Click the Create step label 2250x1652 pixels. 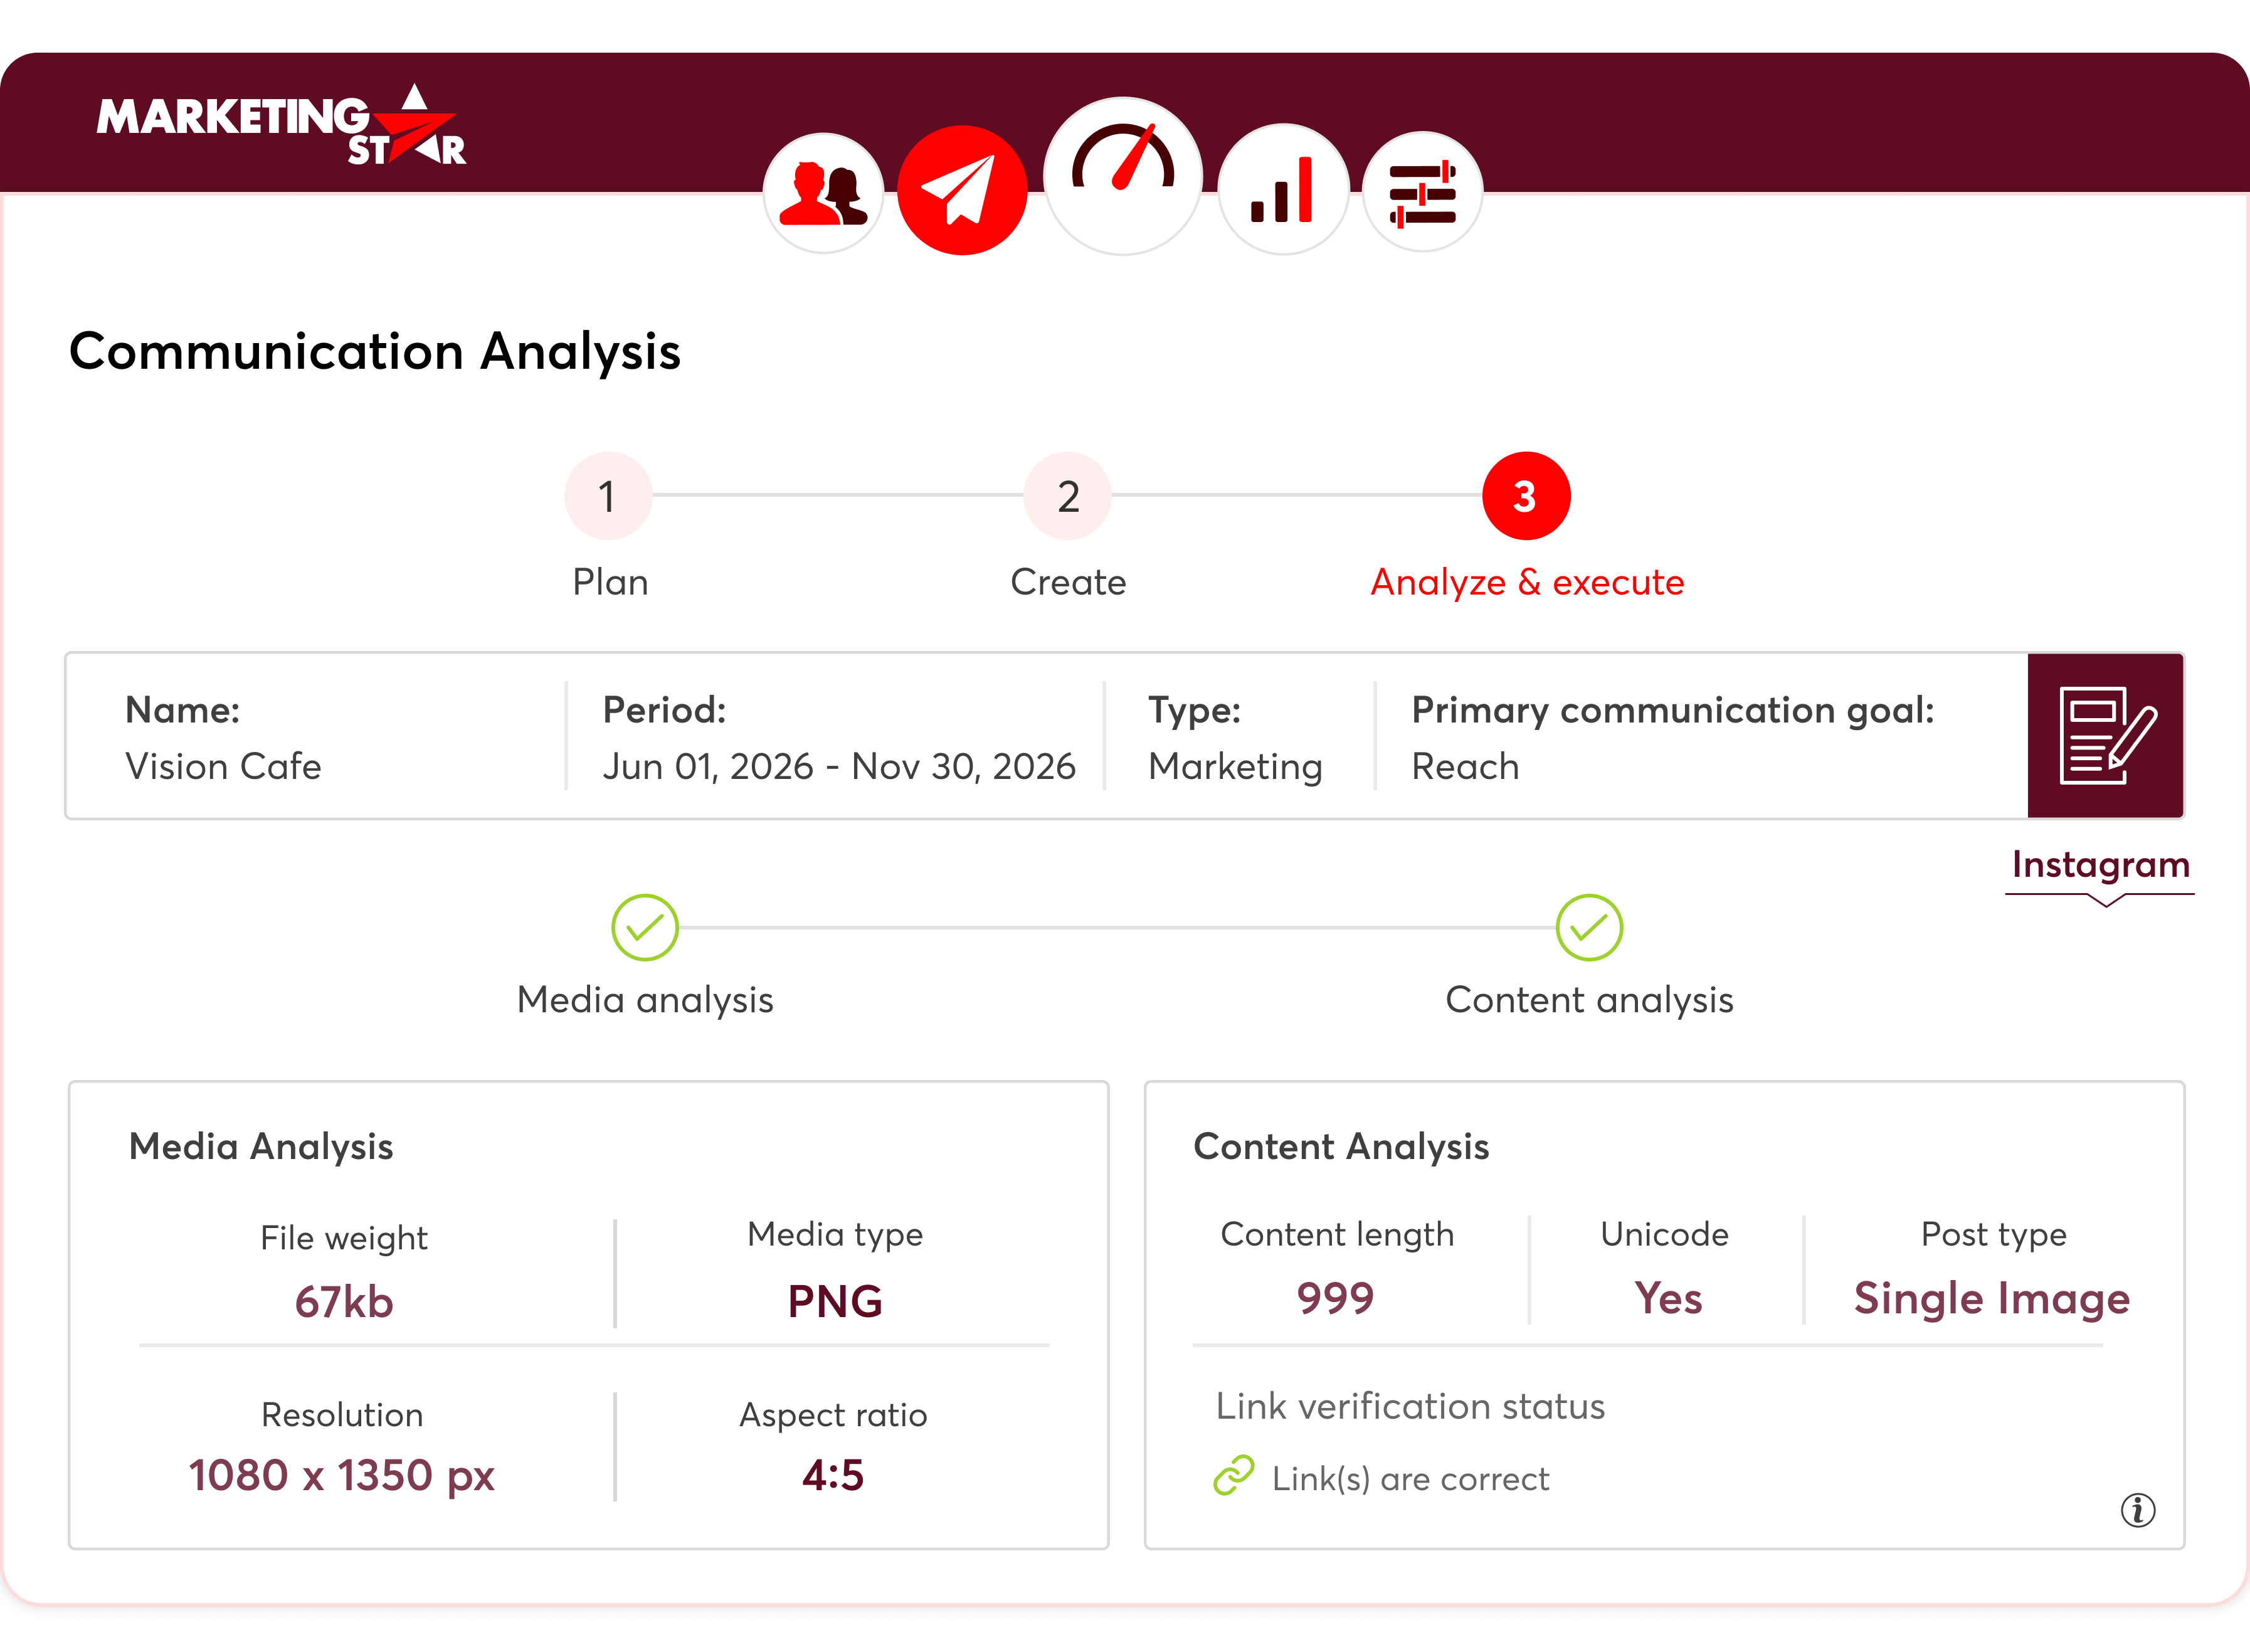click(x=1067, y=582)
